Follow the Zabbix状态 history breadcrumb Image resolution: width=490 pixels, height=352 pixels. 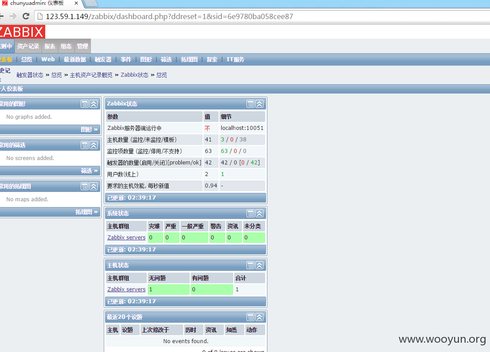point(134,75)
